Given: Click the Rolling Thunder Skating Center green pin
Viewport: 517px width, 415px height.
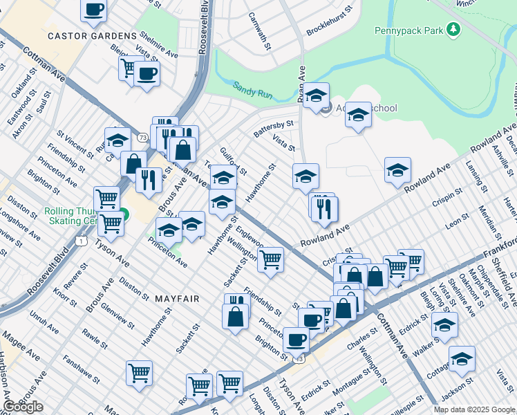Looking at the screenshot, I should [124, 214].
